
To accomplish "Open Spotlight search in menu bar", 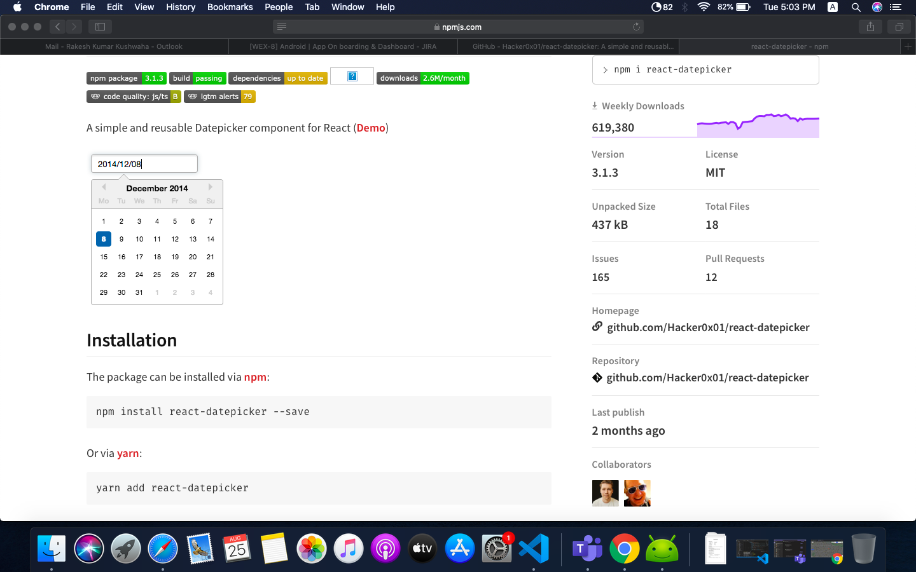I will tap(856, 7).
